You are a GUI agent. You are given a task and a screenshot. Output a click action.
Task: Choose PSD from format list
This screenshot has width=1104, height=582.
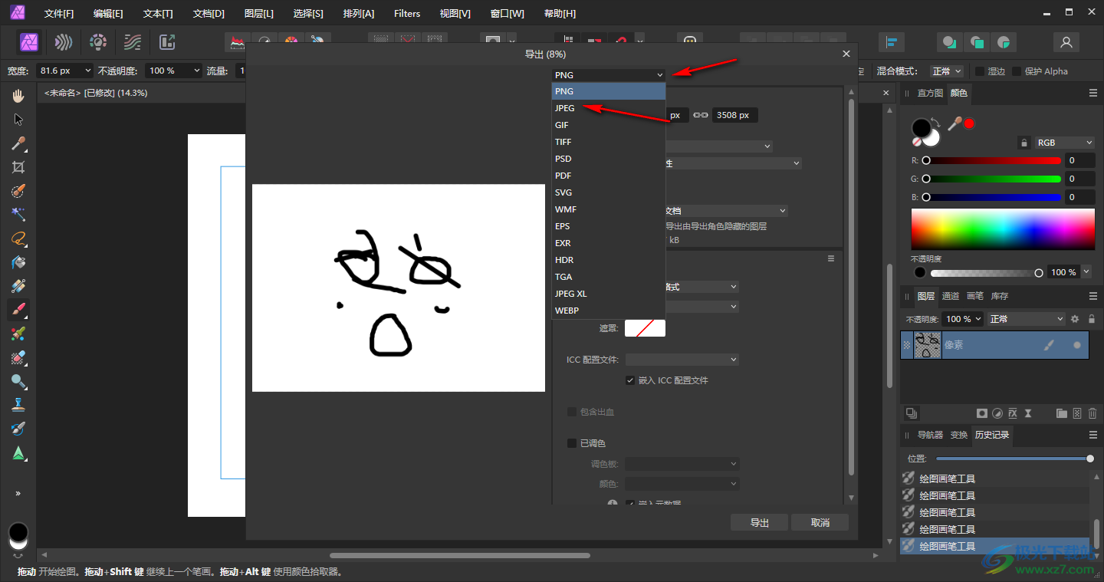click(609, 159)
